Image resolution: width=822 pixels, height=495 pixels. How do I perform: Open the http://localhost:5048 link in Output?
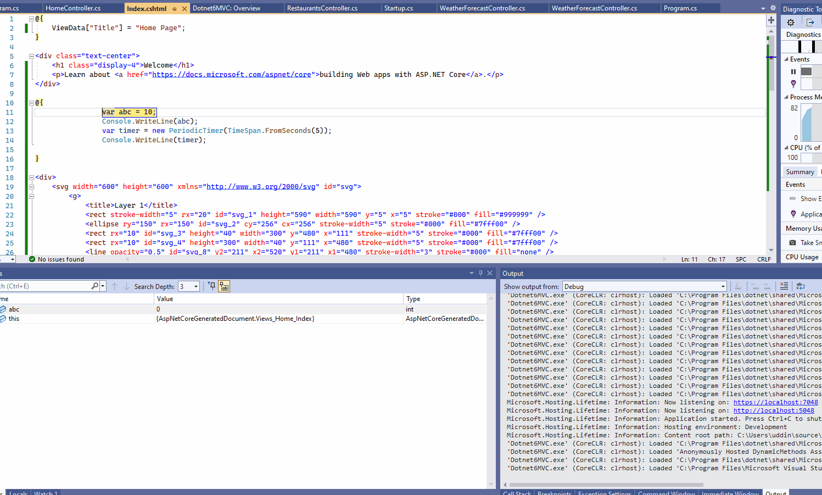point(774,410)
